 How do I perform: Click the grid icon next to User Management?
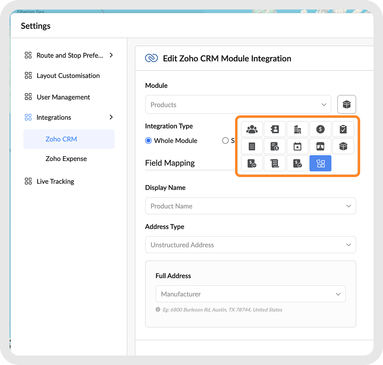(x=28, y=97)
